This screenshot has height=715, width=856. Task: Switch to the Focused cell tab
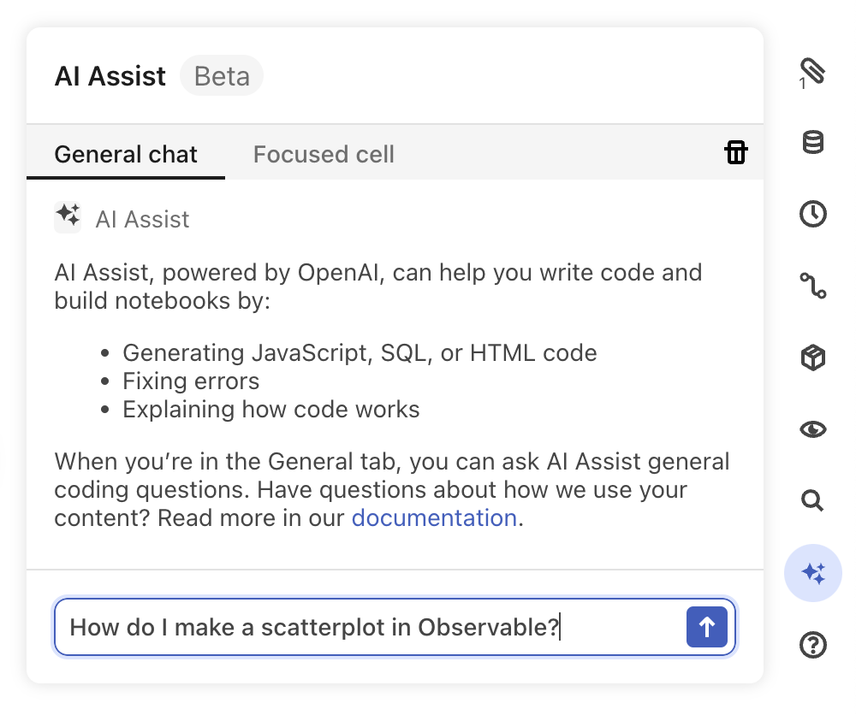324,154
